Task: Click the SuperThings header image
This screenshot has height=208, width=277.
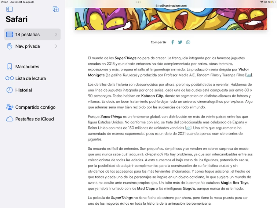Action: pyautogui.click(x=171, y=19)
